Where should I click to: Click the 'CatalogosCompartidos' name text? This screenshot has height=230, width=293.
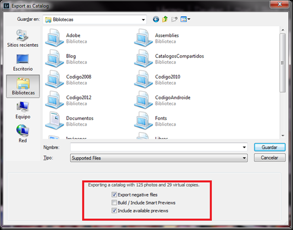pyautogui.click(x=179, y=56)
